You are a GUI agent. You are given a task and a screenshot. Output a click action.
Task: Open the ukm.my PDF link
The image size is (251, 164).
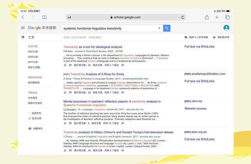point(193,101)
